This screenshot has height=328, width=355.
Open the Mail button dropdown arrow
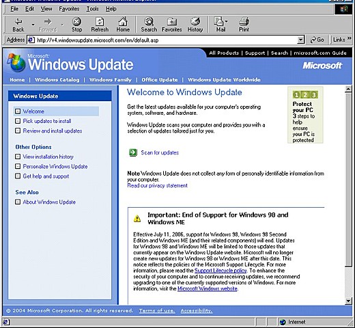point(226,22)
